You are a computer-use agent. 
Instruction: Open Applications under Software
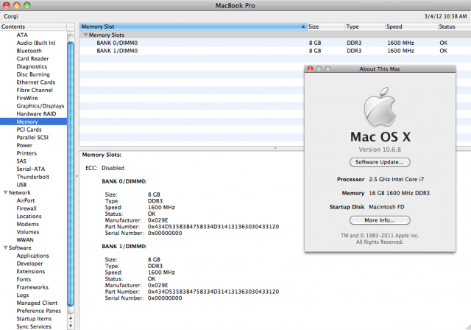click(32, 256)
